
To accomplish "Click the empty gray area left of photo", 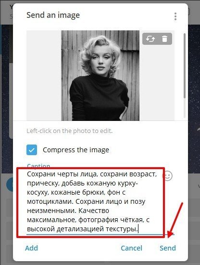I will pyautogui.click(x=44, y=75).
